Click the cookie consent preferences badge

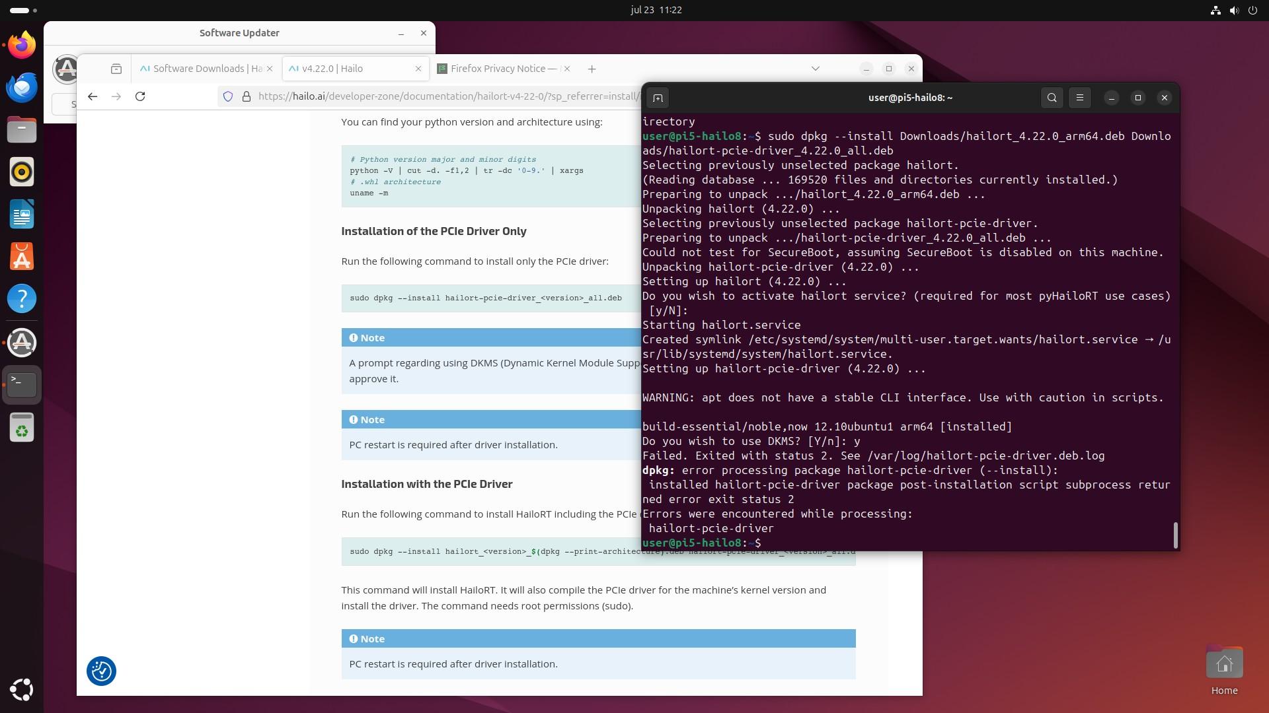[x=101, y=671]
